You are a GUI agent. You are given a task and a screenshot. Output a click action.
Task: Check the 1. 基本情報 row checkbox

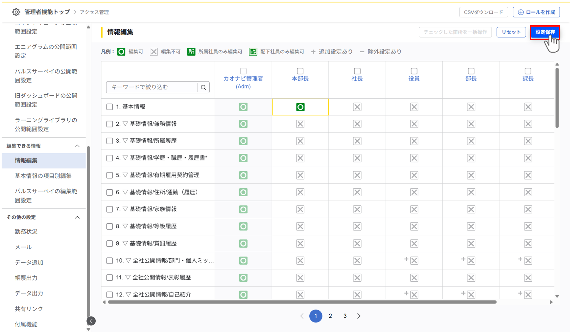pyautogui.click(x=110, y=107)
